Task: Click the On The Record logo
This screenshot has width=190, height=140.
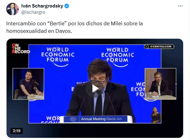Action: tap(21, 48)
